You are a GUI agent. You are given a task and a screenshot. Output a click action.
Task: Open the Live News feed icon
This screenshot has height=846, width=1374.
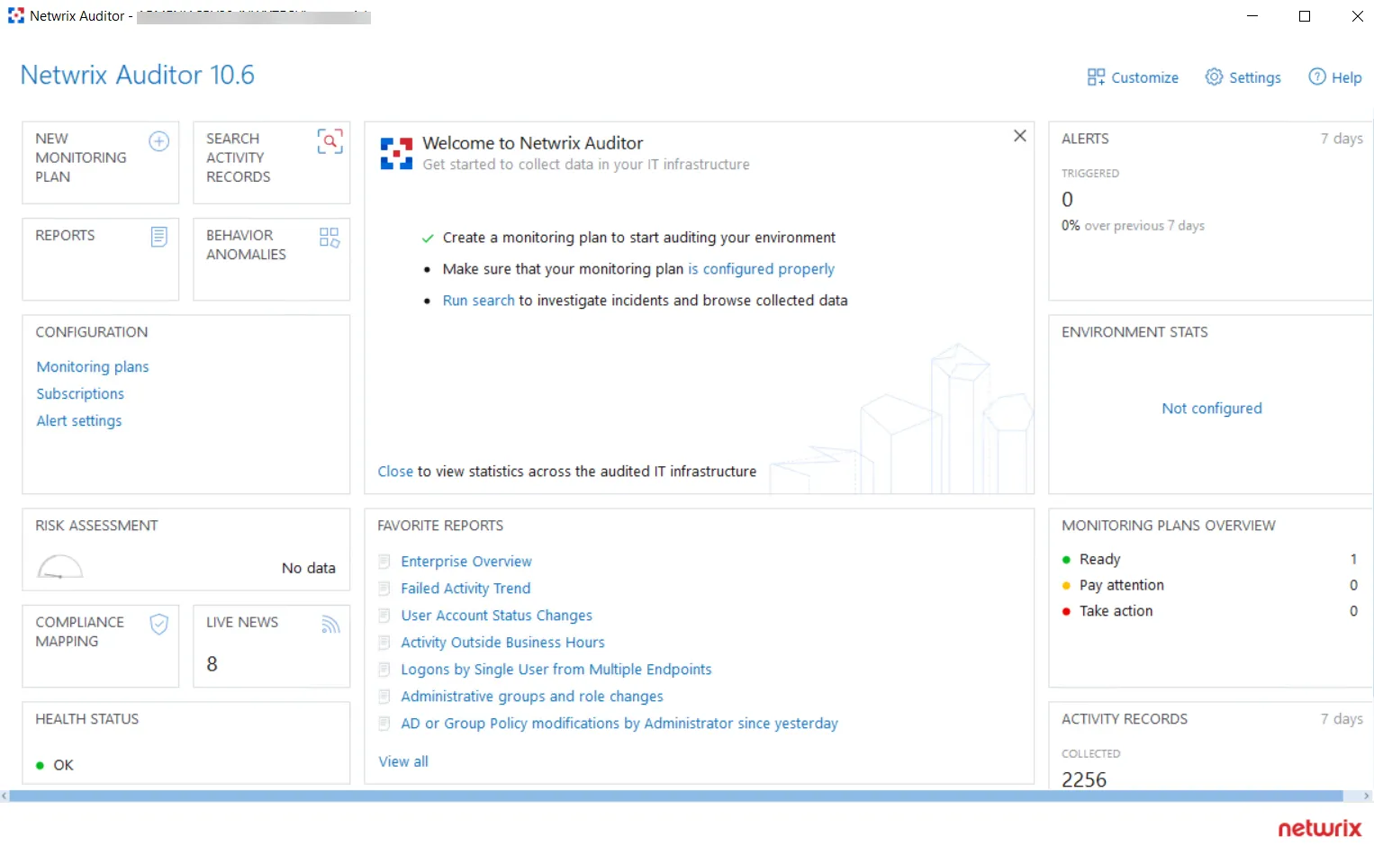[330, 625]
